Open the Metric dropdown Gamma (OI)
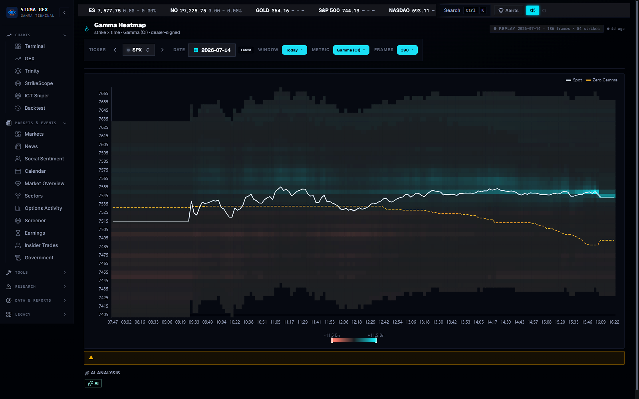This screenshot has width=639, height=399. pyautogui.click(x=351, y=50)
